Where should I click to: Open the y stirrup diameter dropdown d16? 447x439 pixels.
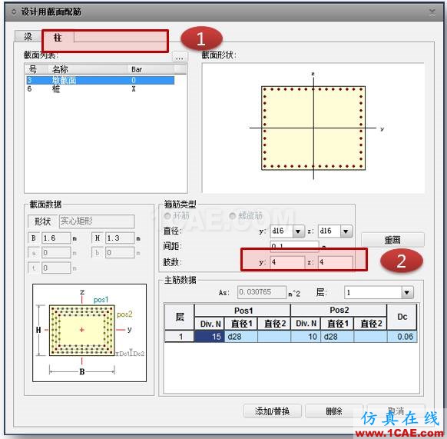287,231
